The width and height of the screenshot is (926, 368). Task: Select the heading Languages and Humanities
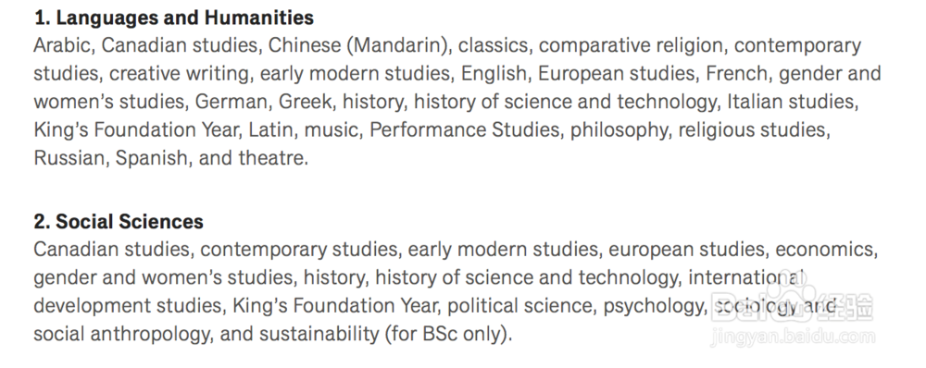(174, 18)
